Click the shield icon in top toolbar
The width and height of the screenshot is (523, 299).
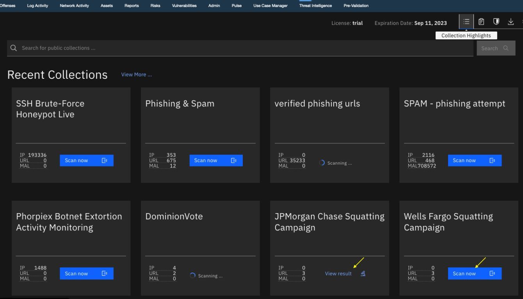[x=496, y=22]
